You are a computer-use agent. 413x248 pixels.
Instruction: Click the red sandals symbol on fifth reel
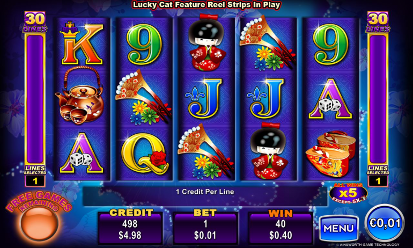pos(330,154)
